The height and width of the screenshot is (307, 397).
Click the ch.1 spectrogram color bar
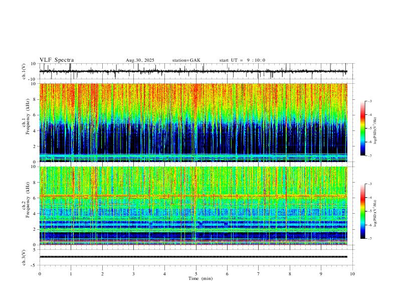(x=362, y=128)
